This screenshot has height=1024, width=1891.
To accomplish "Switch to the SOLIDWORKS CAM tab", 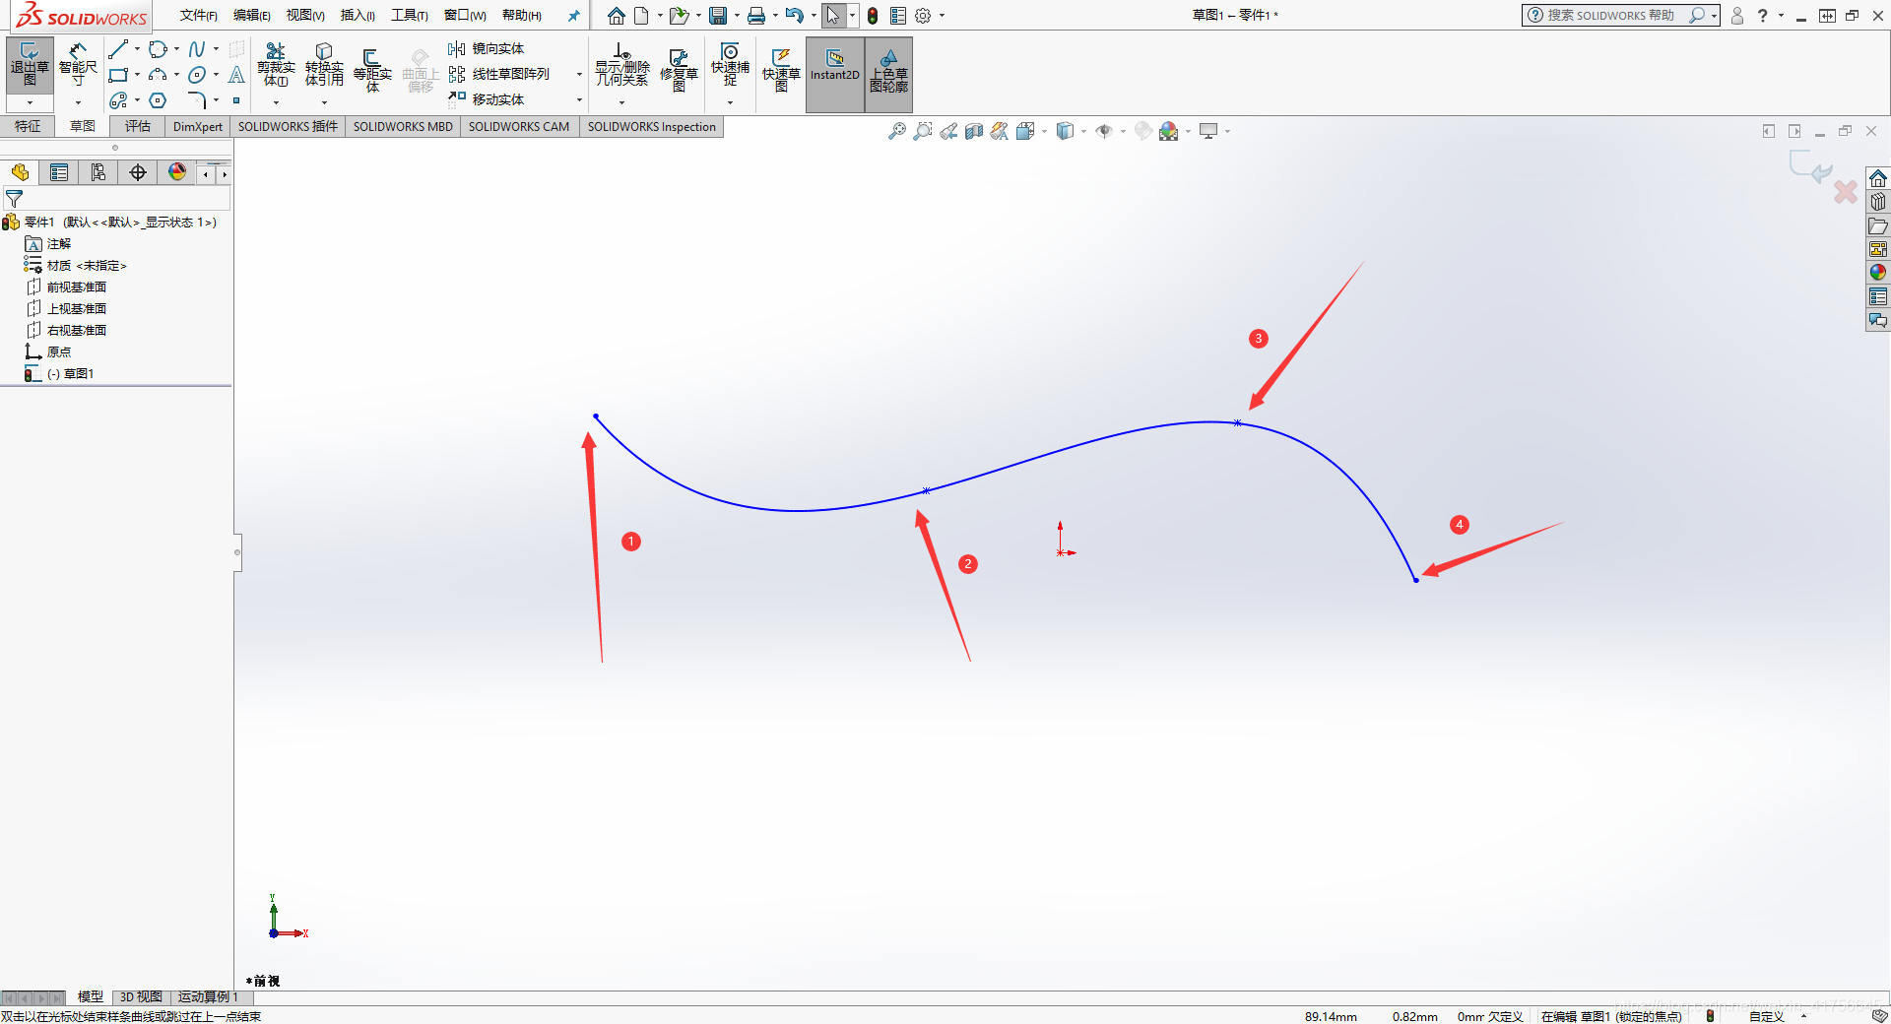I will point(519,126).
